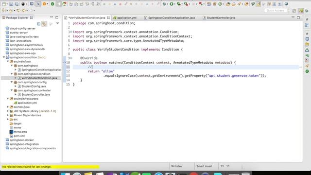Click Collapse All in Package Explorer

pos(39,24)
